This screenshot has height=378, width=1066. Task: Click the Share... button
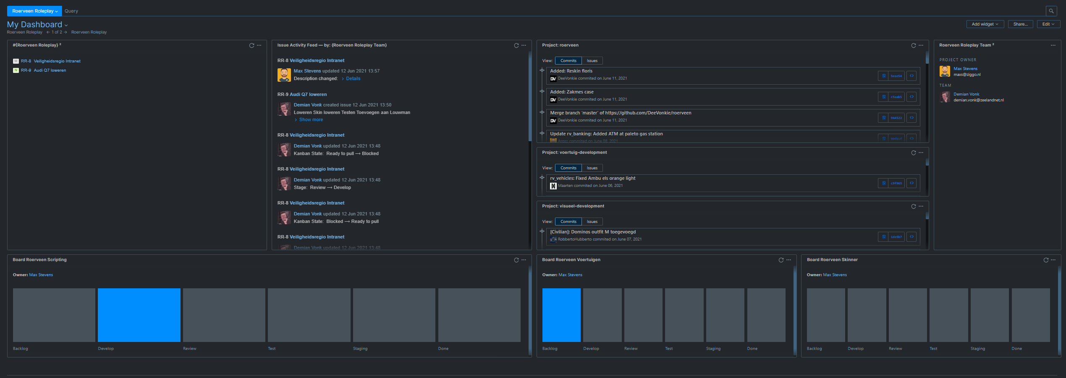click(1020, 24)
